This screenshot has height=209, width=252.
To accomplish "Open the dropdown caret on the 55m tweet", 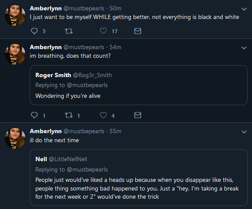I will [x=244, y=132].
